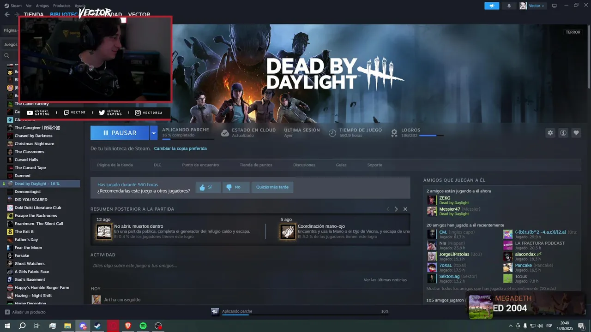Open Spotify from the taskbar

pyautogui.click(x=143, y=326)
